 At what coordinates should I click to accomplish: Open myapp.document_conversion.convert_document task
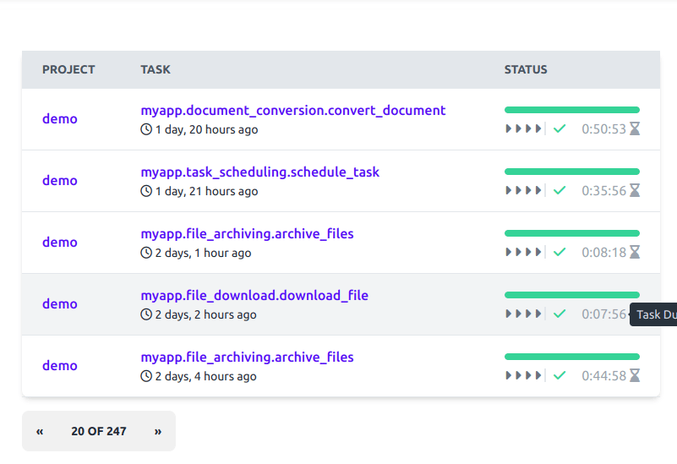292,111
